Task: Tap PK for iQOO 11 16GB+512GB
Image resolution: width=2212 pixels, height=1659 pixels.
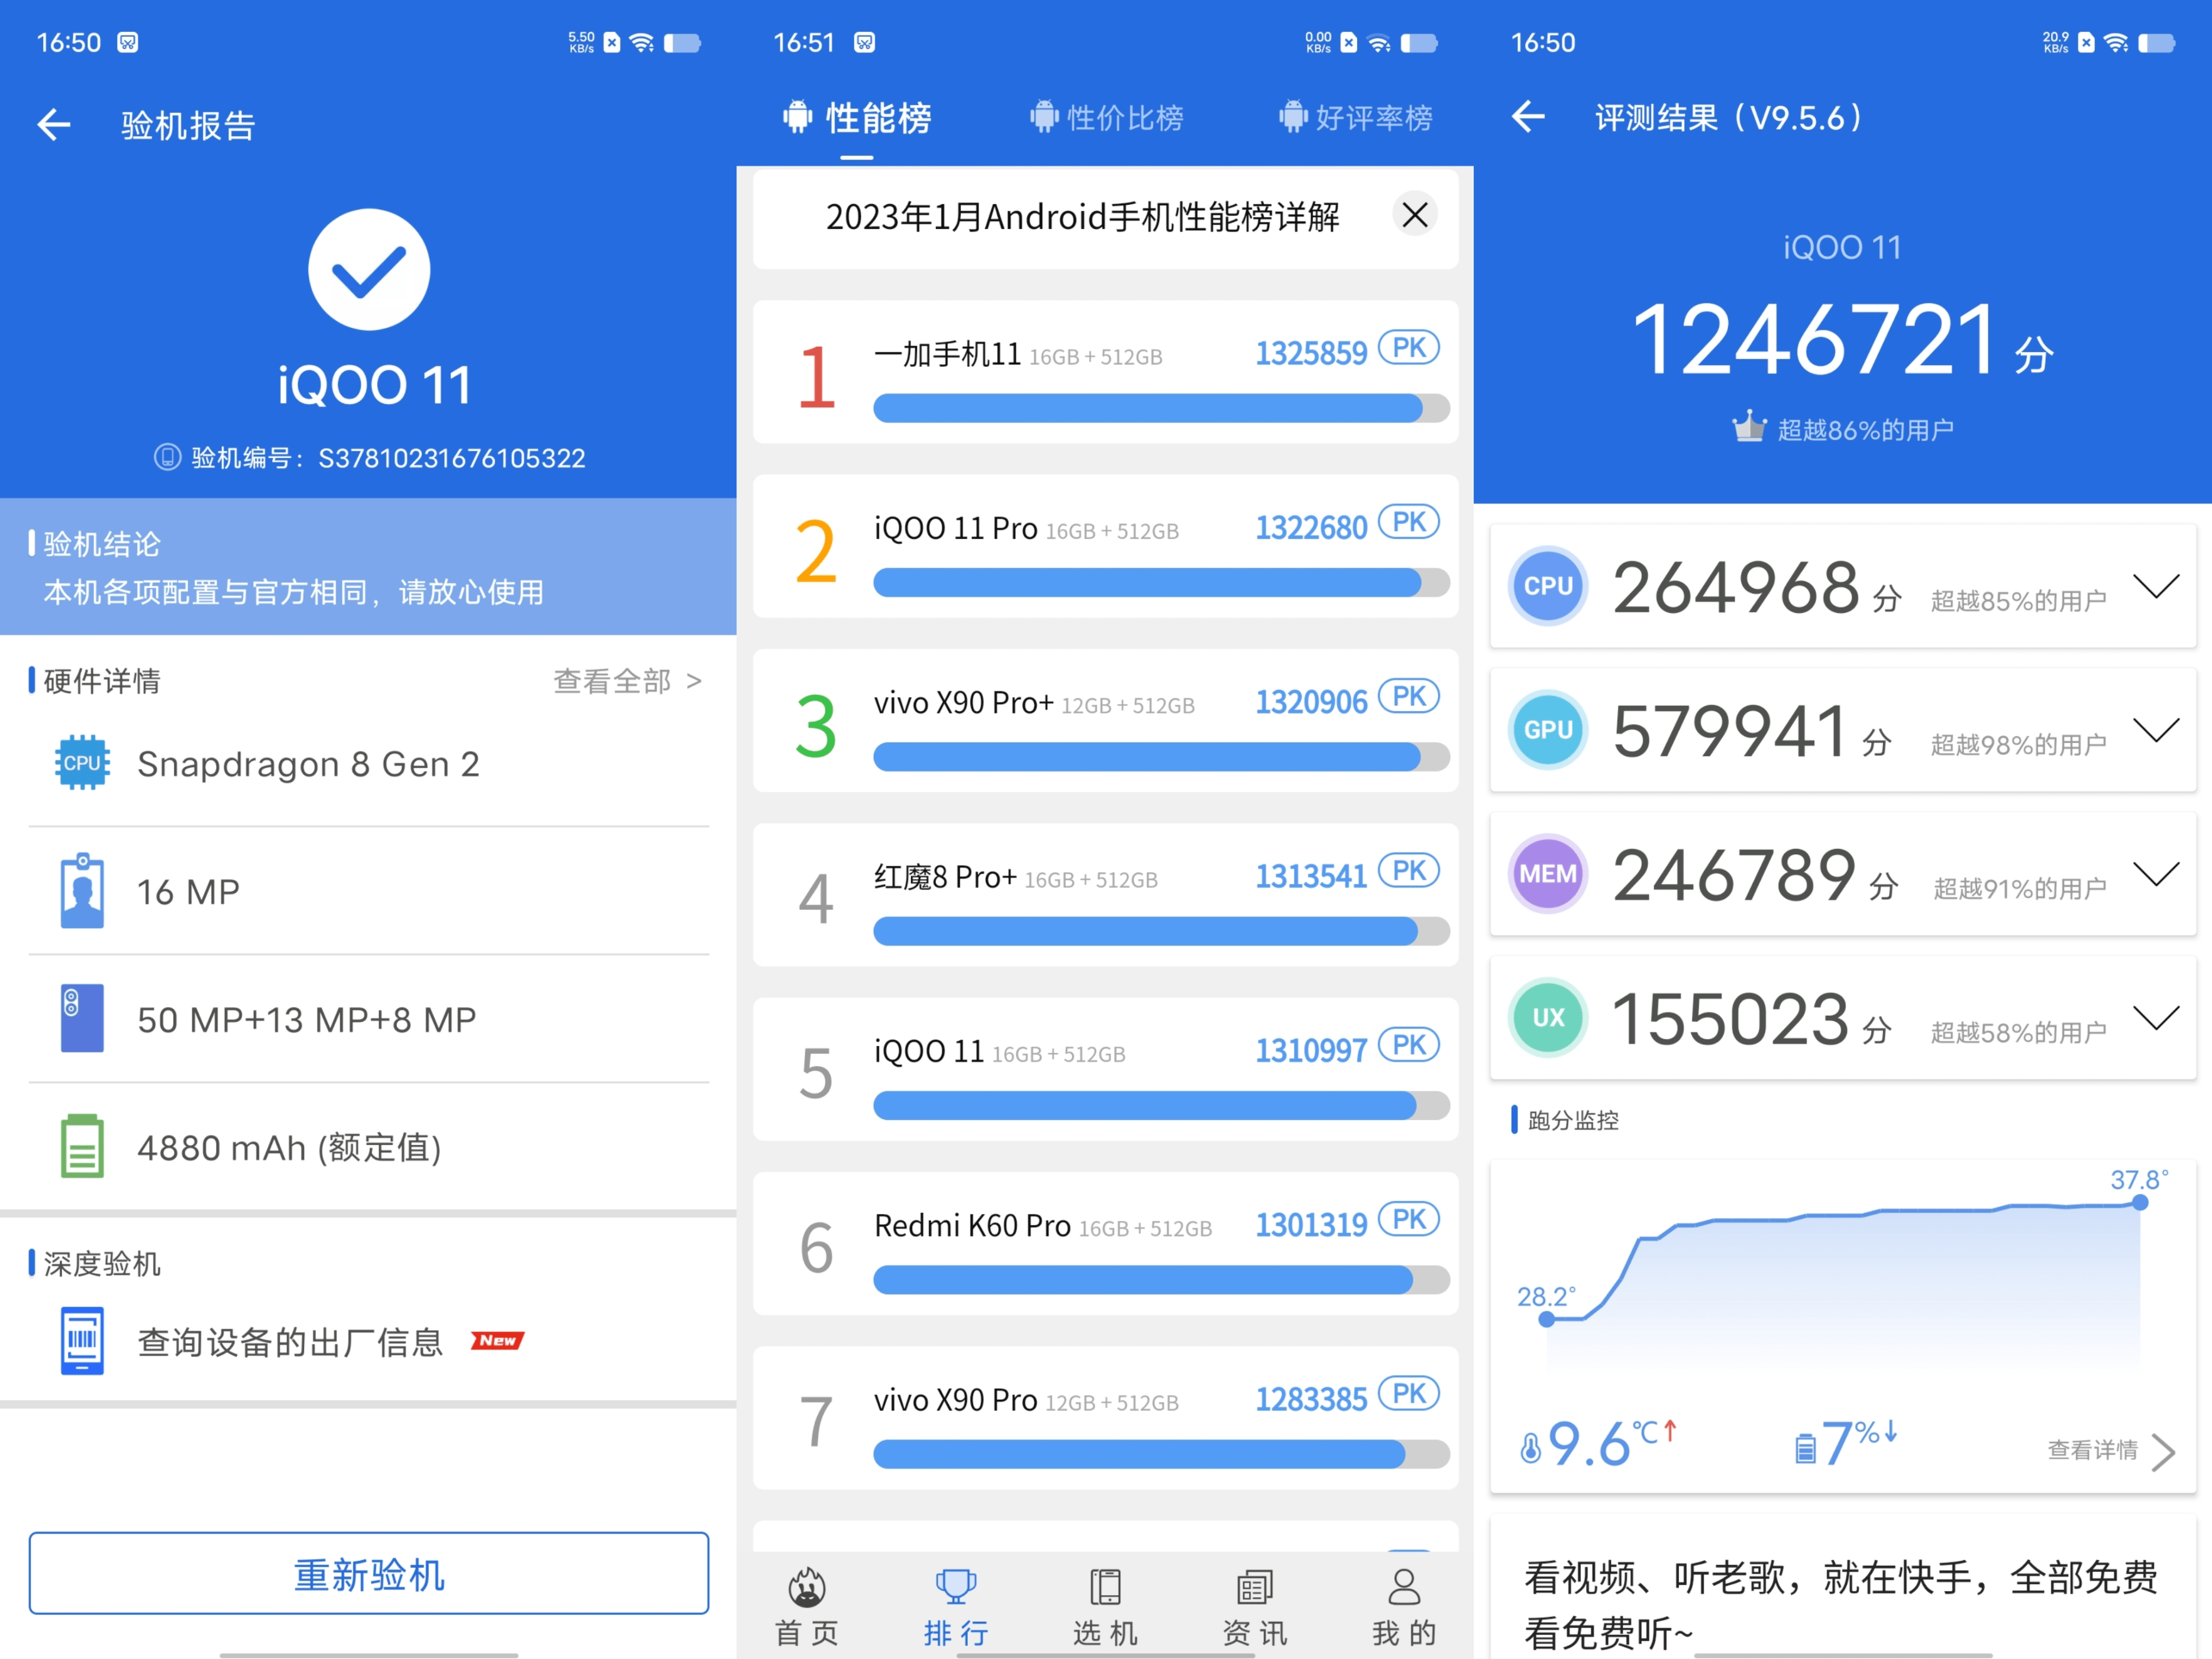Action: [1409, 1045]
